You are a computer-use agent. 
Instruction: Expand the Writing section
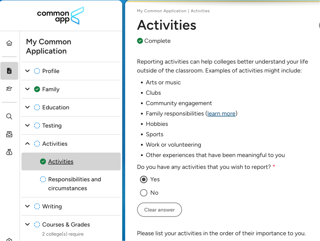click(28, 206)
